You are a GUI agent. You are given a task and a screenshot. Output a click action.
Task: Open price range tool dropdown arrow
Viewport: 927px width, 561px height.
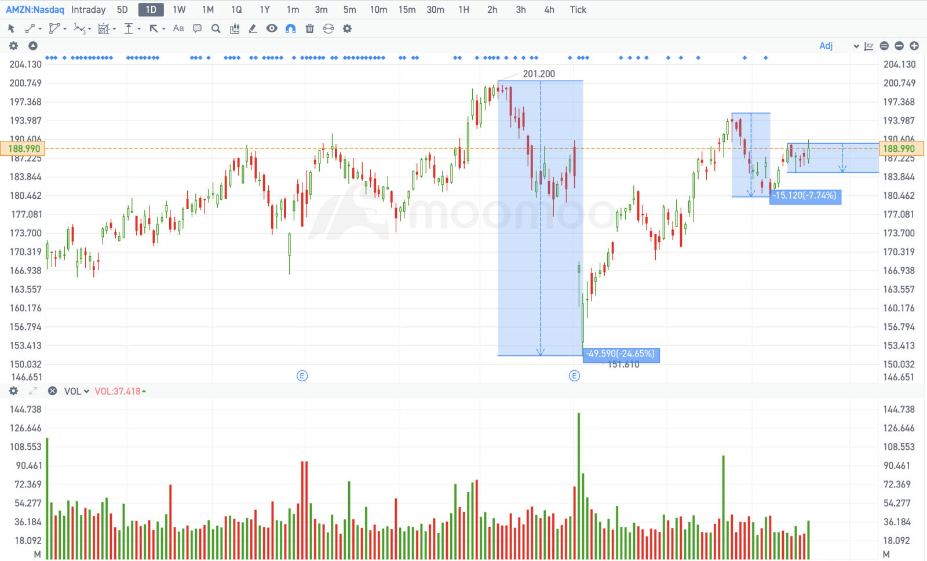point(139,29)
